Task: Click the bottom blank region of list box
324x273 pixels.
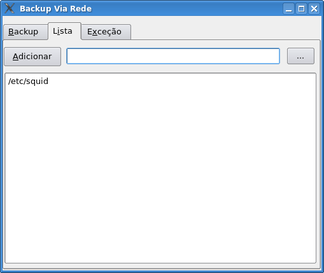Action: click(160, 244)
